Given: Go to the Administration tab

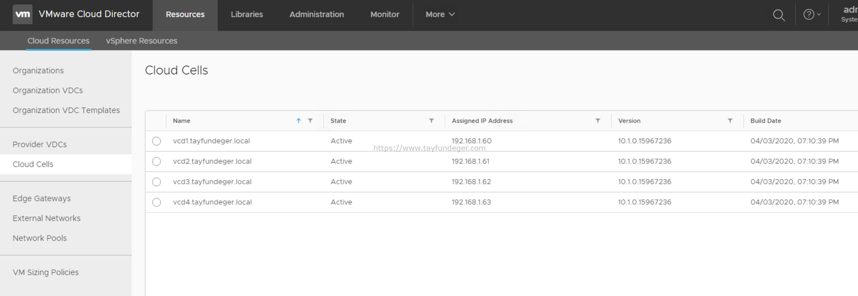Looking at the screenshot, I should (316, 14).
